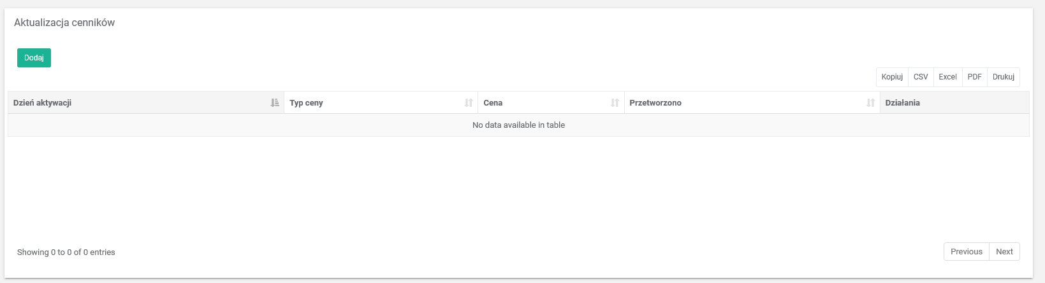Click sort arrows icon in Cena column
The height and width of the screenshot is (283, 1045).
(x=615, y=102)
